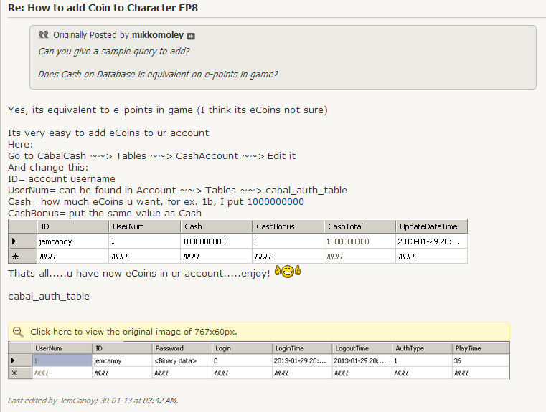546x412 pixels.
Task: Click the "Re: How to add Coin" post title
Action: point(103,8)
